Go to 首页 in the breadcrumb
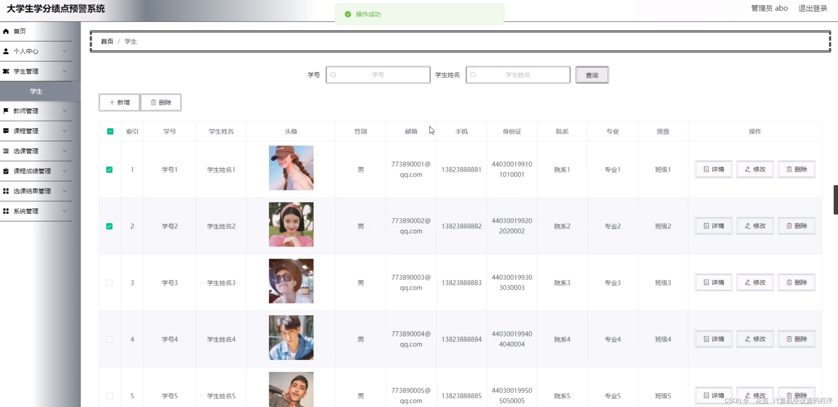The image size is (838, 407). [107, 41]
